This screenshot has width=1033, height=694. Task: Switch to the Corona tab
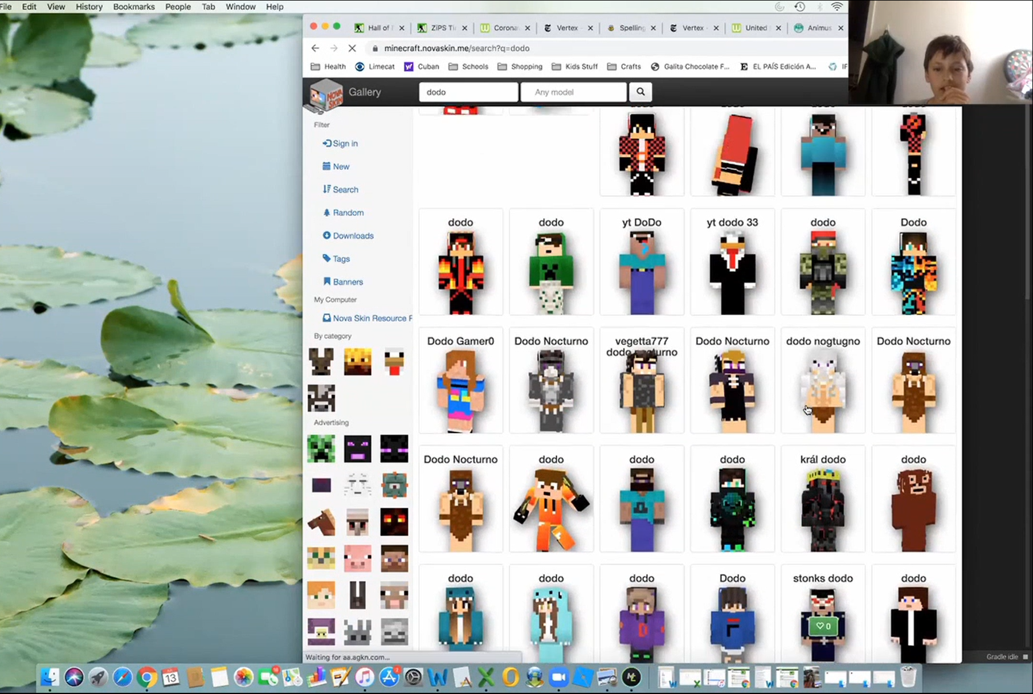tap(505, 28)
